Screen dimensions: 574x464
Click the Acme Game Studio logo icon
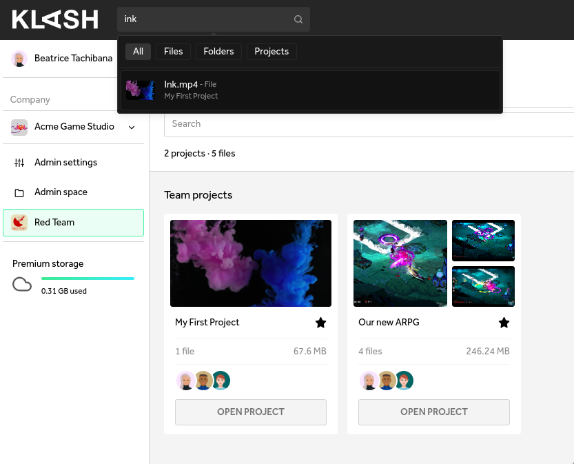(19, 128)
